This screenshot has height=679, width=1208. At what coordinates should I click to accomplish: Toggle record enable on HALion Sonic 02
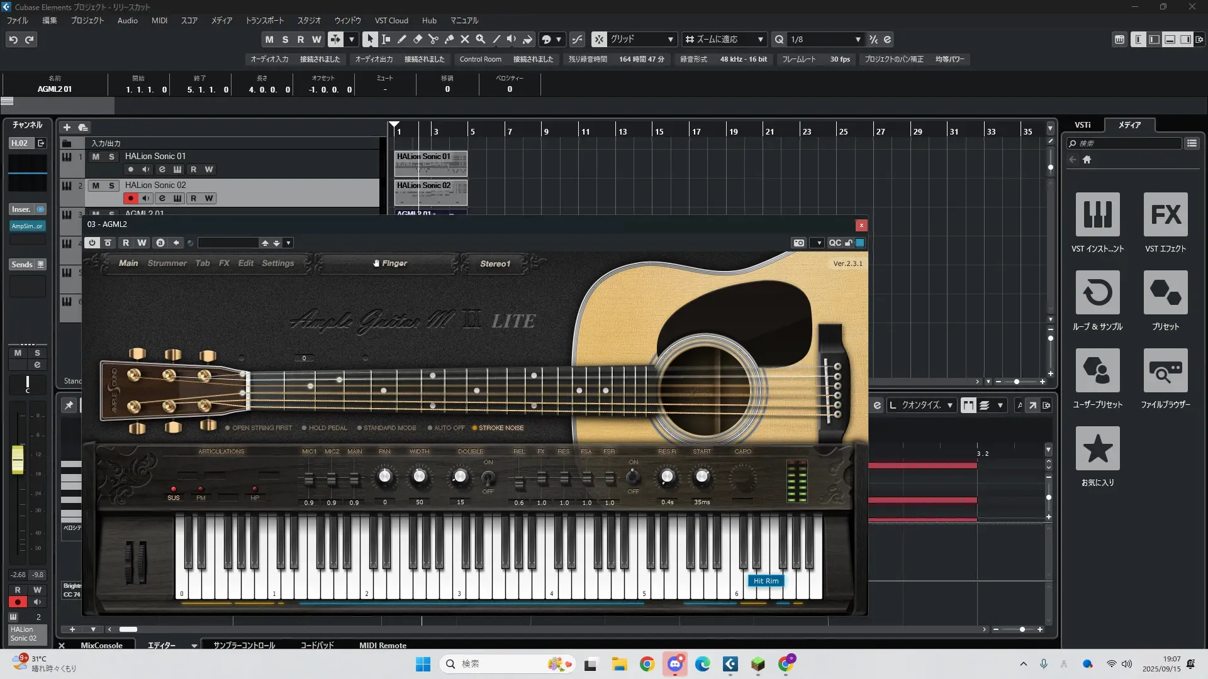(130, 198)
